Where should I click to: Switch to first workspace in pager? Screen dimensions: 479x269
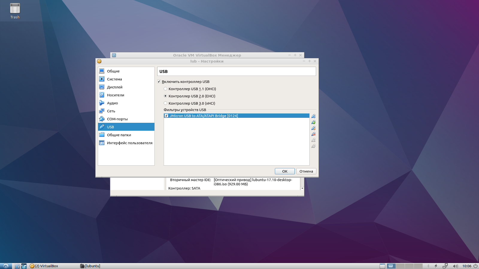click(391, 266)
